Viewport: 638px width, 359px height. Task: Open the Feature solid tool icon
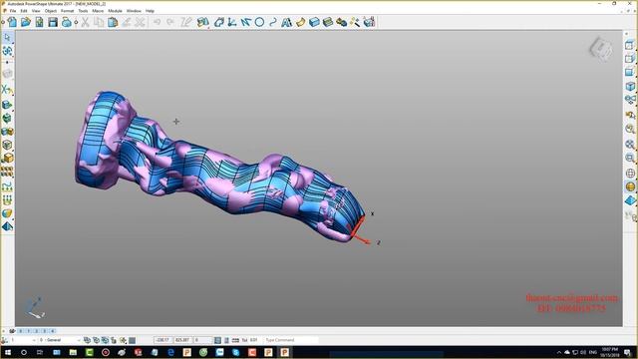[328, 22]
